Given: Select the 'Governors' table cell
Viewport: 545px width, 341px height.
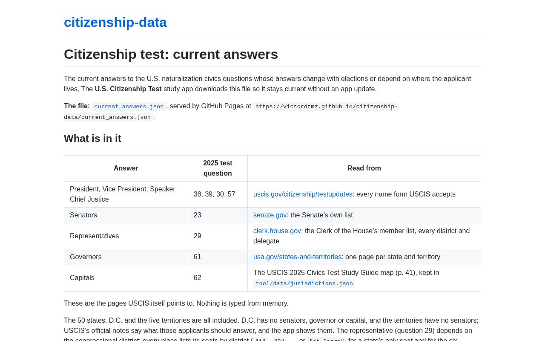Looking at the screenshot, I should click(126, 257).
